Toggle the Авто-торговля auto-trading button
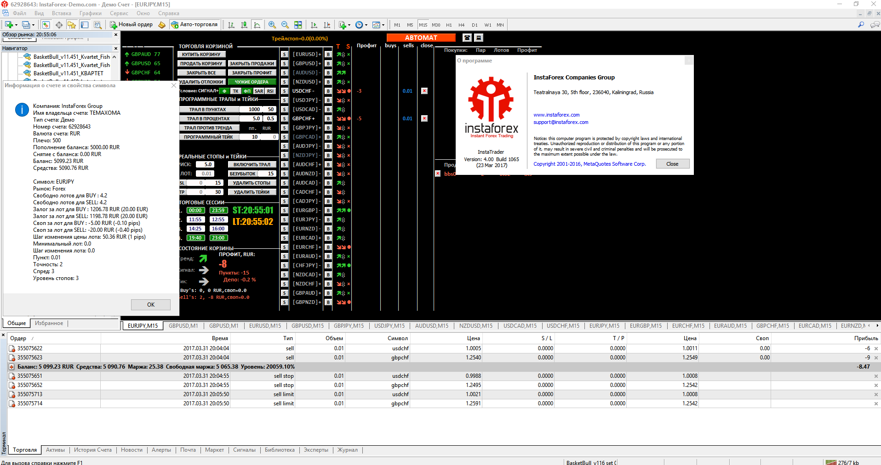The image size is (881, 465). pyautogui.click(x=194, y=25)
